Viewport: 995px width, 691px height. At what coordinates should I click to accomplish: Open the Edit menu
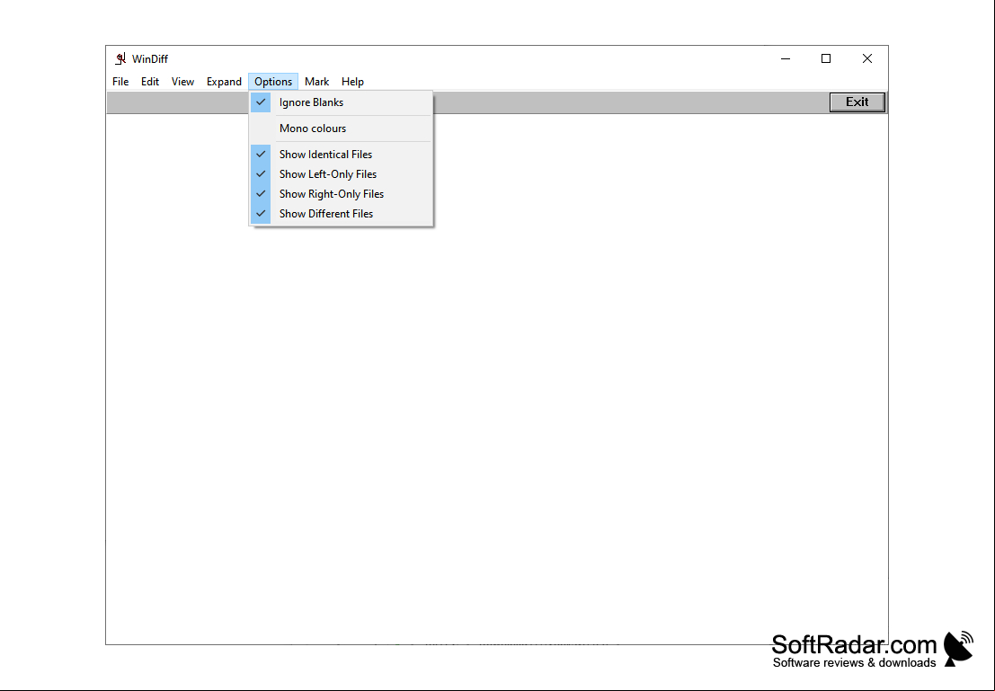pyautogui.click(x=150, y=81)
